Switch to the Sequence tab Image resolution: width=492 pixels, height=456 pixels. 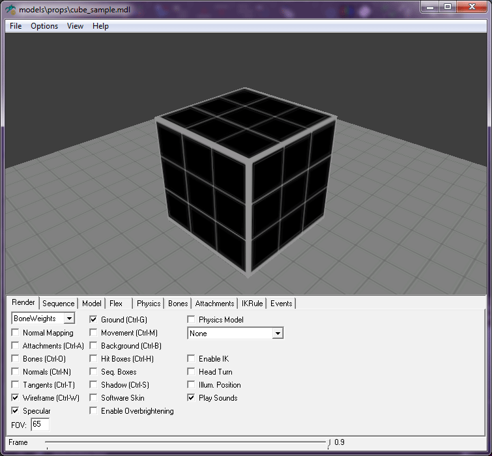click(x=59, y=304)
